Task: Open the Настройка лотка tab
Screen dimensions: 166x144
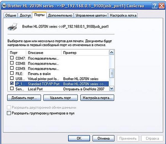Action: [x=123, y=15]
